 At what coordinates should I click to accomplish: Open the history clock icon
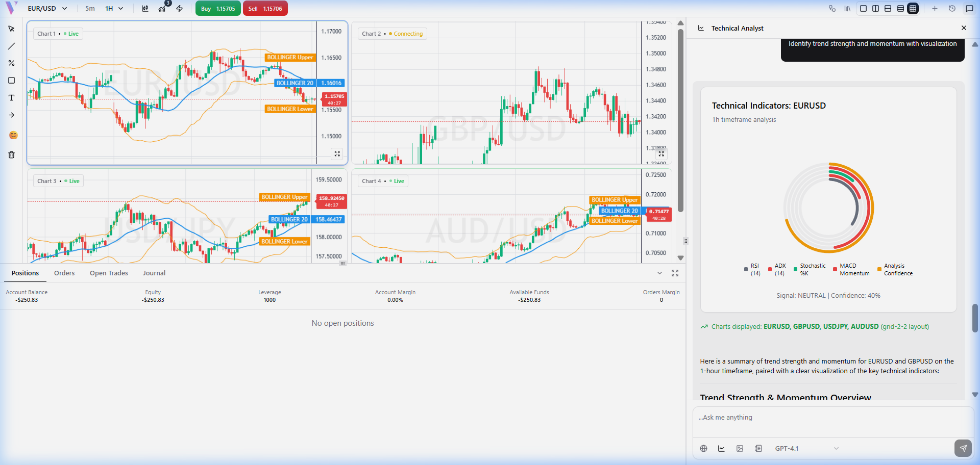pos(952,9)
